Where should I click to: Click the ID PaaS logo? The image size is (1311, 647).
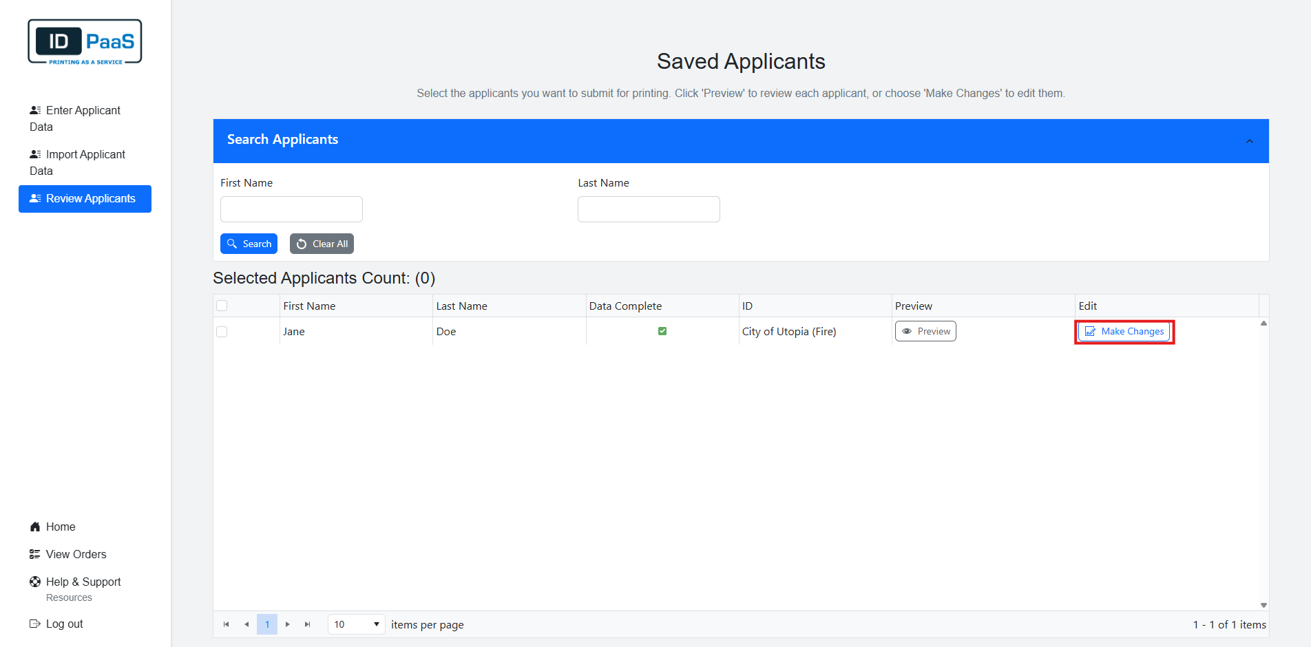pos(85,42)
